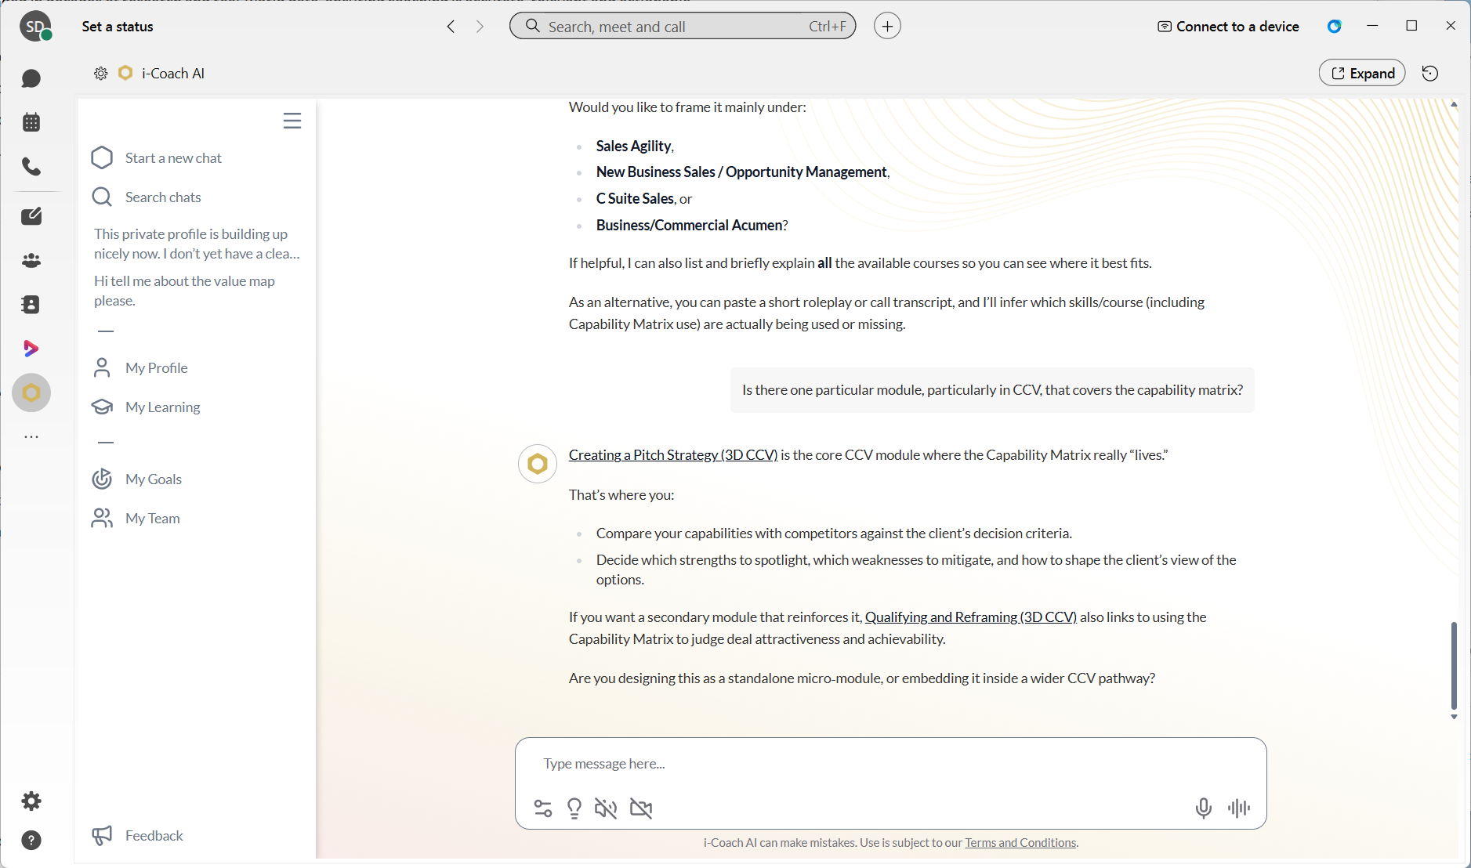Open the 'This private profile is building up' chat
The width and height of the screenshot is (1471, 868).
tap(197, 244)
